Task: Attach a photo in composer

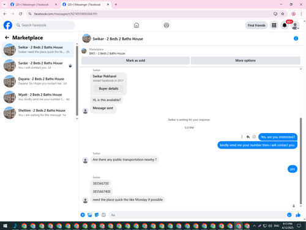Action: click(89, 215)
